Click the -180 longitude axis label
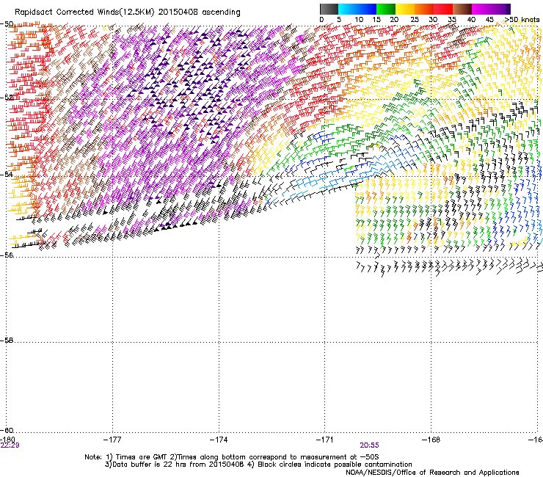Screen dimensions: 543x477 point(7,440)
